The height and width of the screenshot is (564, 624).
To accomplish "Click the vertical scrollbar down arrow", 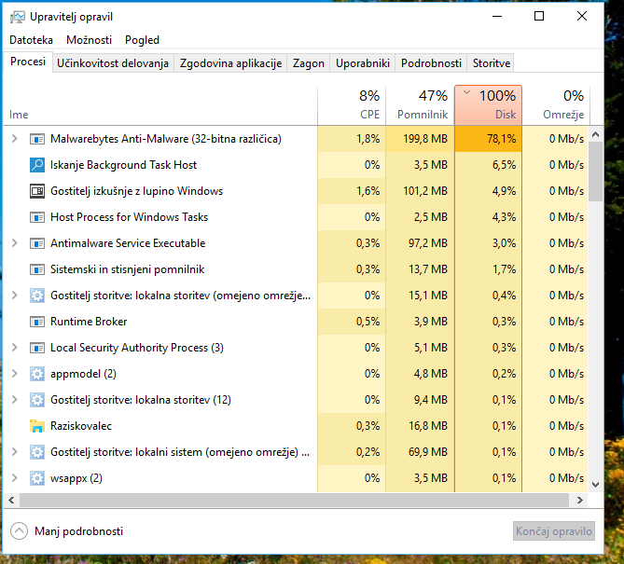I will pyautogui.click(x=595, y=485).
